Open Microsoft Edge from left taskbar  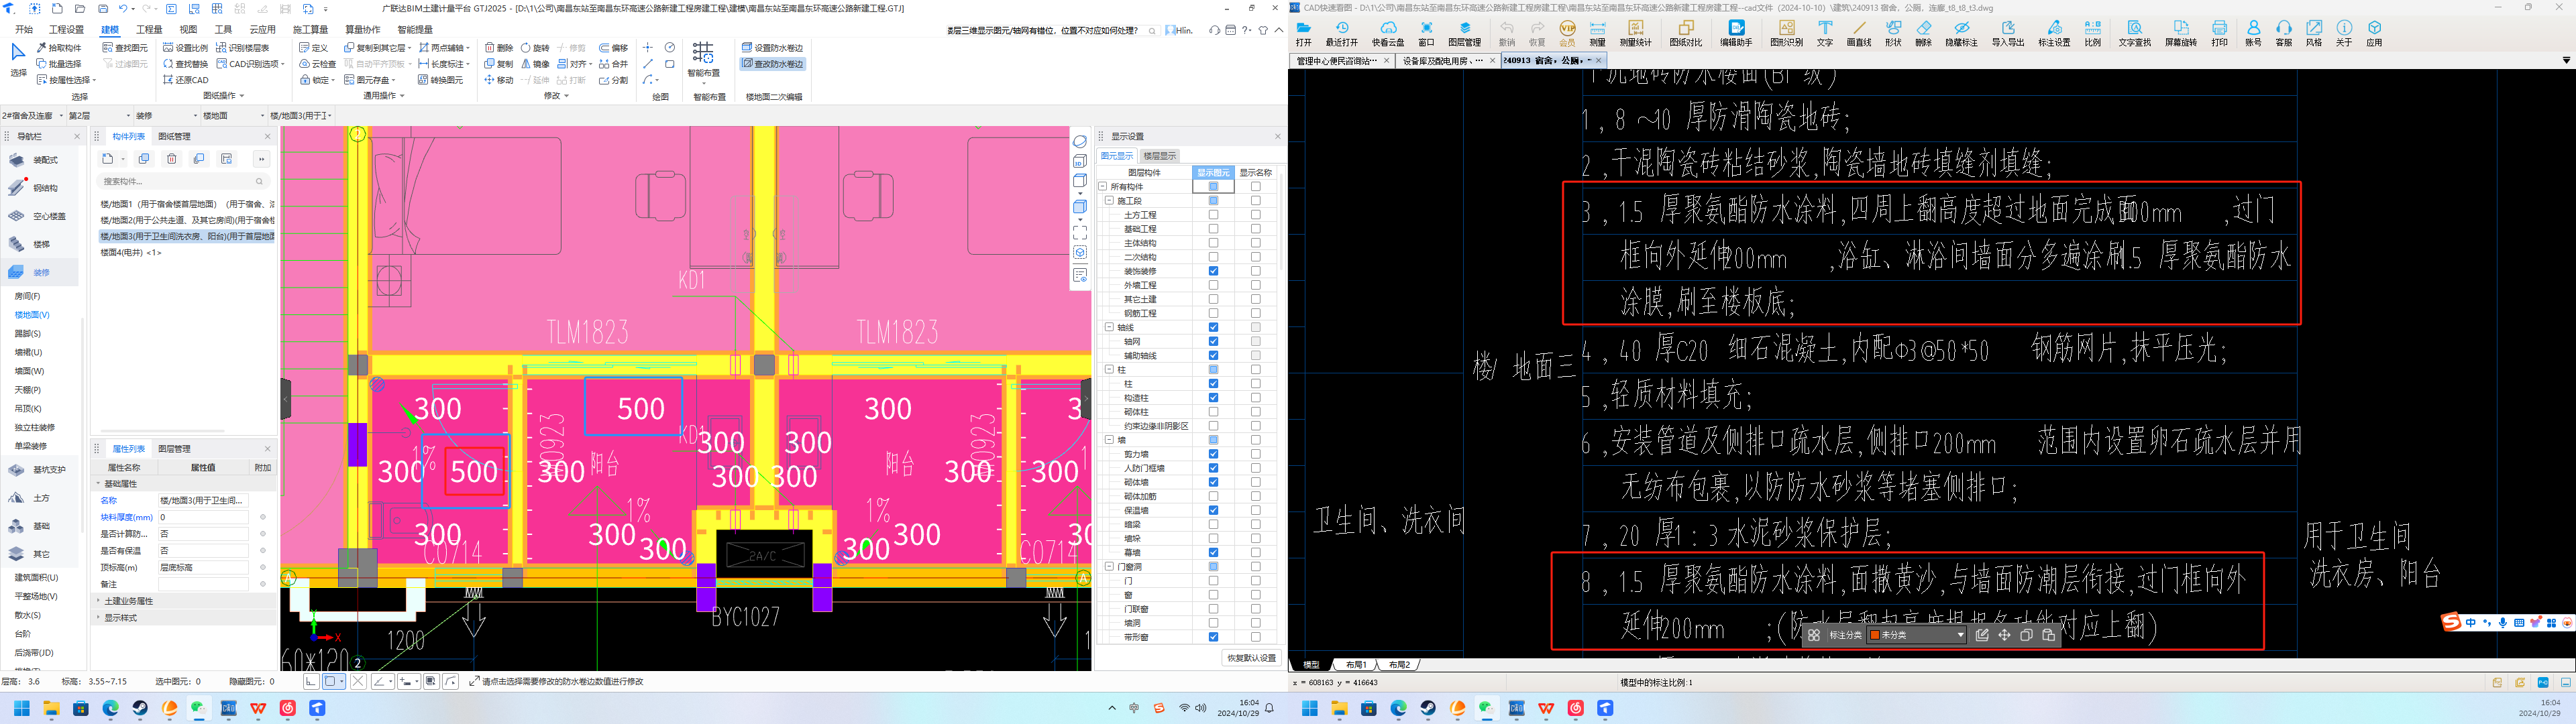(x=110, y=708)
